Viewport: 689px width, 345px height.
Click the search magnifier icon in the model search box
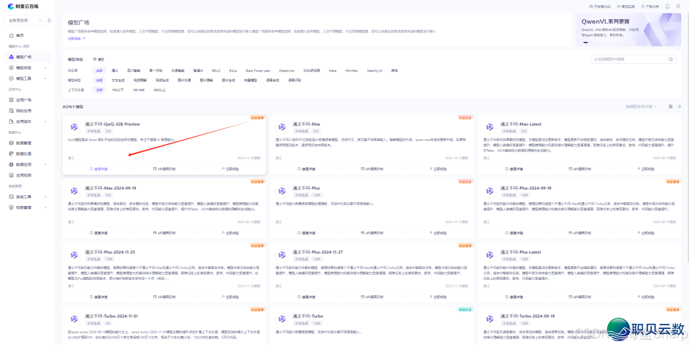tap(670, 59)
